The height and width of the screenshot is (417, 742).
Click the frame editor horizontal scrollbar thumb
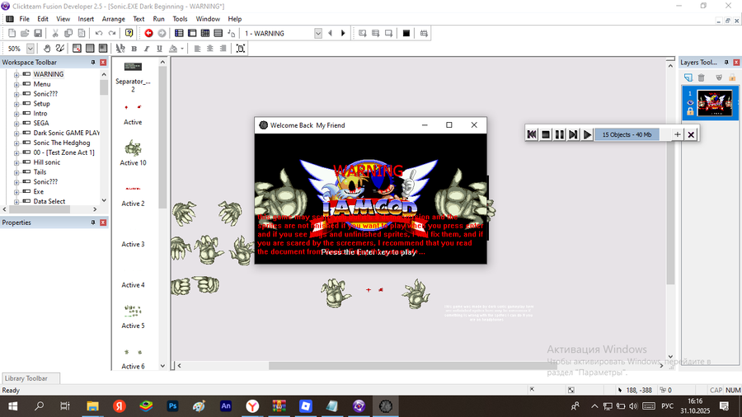413,365
